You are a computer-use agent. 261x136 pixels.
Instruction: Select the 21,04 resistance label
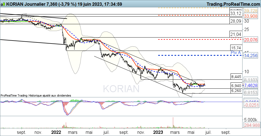pyautogui.click(x=236, y=35)
